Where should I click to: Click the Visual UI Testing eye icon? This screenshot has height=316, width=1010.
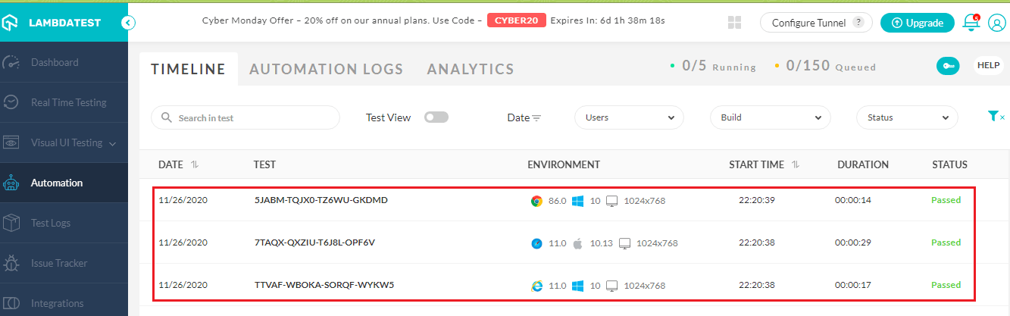[x=11, y=142]
